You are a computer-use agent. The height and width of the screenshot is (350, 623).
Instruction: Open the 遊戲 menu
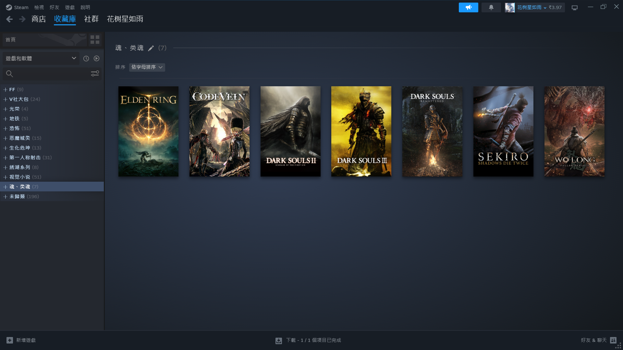70,7
